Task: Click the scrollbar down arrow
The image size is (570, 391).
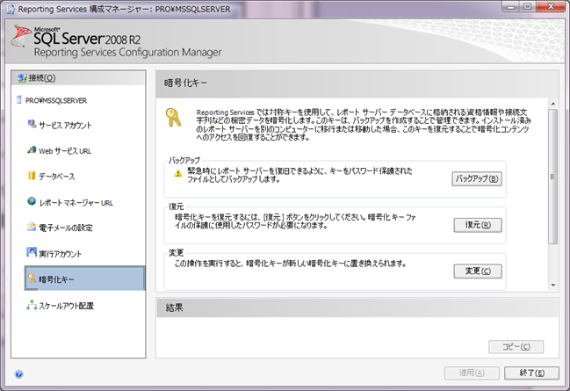Action: (553, 286)
